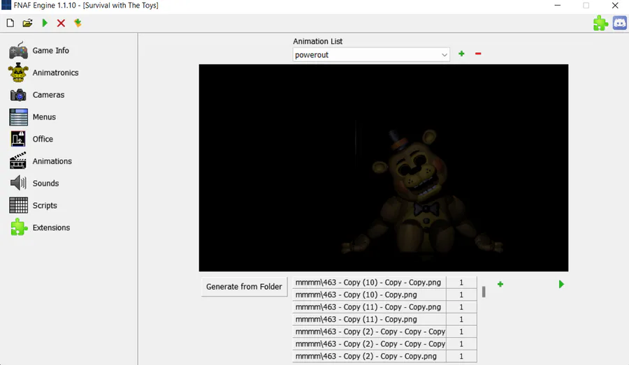Open the Scripts section
This screenshot has height=365, width=629.
click(x=45, y=205)
